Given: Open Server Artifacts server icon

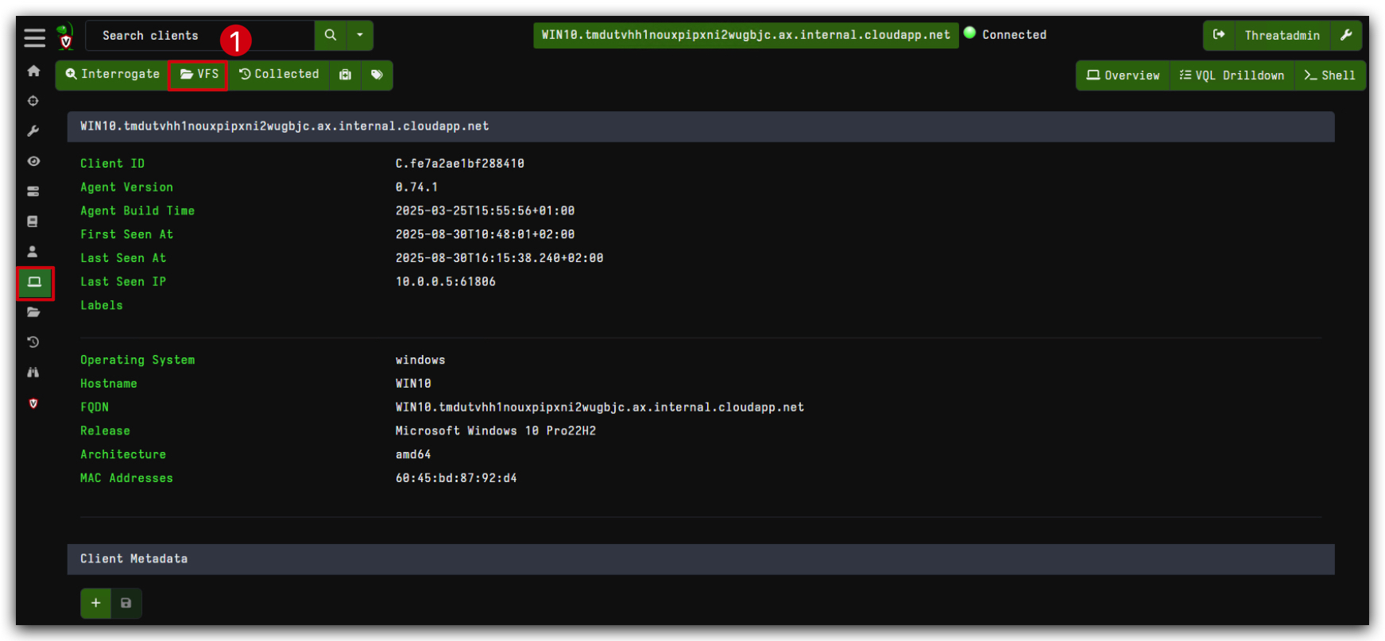Looking at the screenshot, I should 33,191.
